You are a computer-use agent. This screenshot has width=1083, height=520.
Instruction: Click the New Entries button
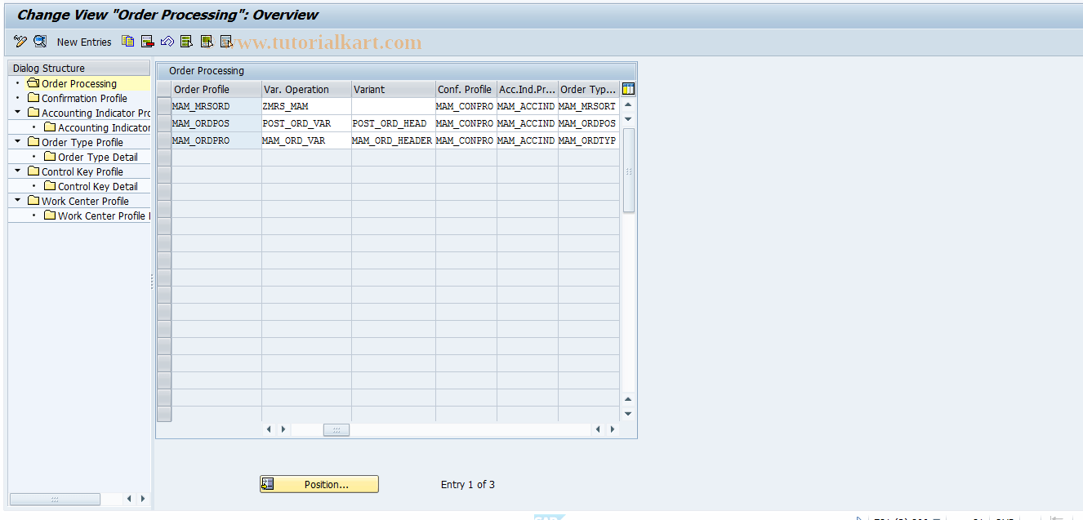[84, 42]
